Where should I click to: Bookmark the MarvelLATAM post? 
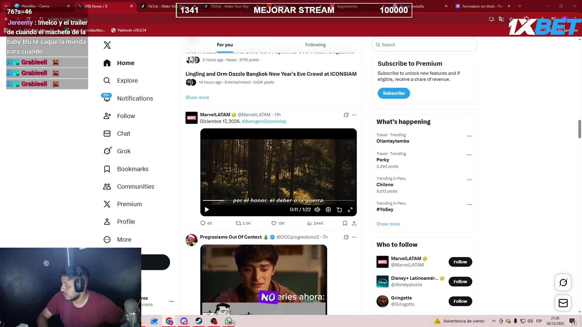click(345, 223)
